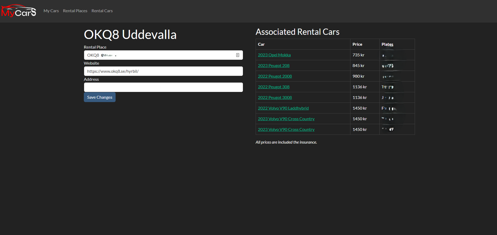497x235 pixels.
Task: Click the Website label
Action: [x=91, y=63]
